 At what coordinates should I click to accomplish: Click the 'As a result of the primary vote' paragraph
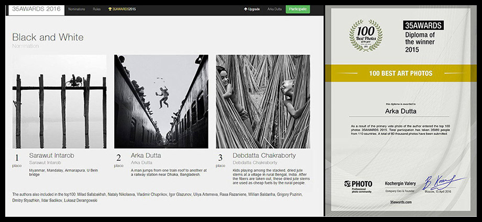pyautogui.click(x=401, y=130)
